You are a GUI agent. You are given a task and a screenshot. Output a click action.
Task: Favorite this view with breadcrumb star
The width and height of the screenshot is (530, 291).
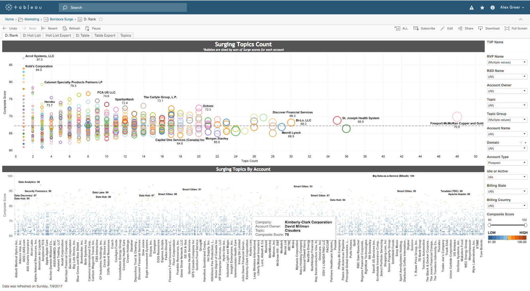(x=101, y=19)
